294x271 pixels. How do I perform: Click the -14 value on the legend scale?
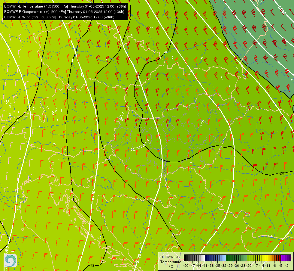262,266
